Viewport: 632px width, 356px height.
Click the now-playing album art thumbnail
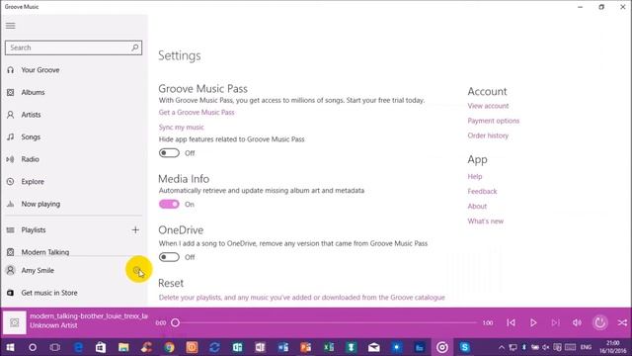[15, 322]
